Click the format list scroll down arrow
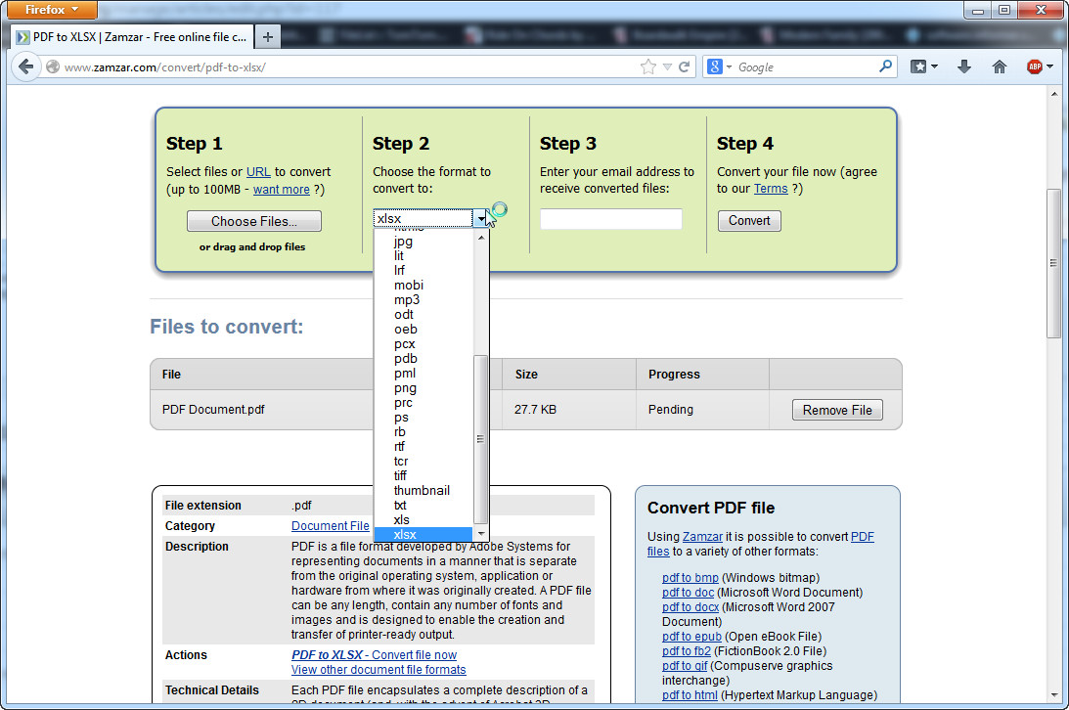1069x710 pixels. (x=481, y=534)
